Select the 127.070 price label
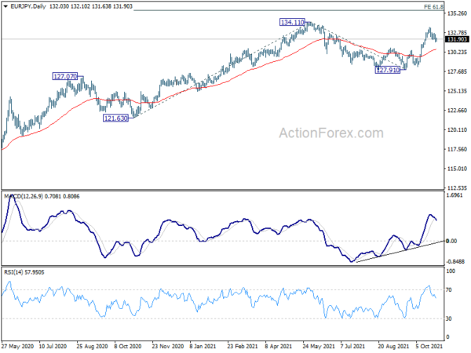 [65, 77]
